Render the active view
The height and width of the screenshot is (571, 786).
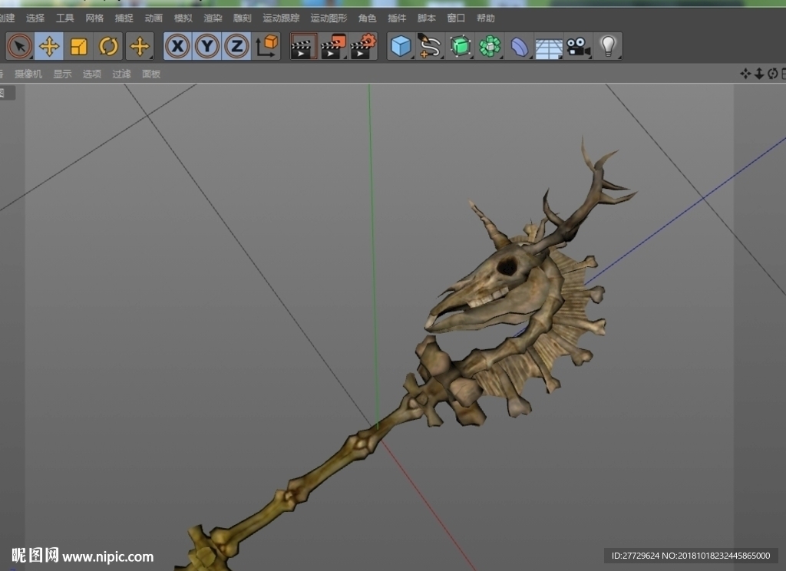pos(304,46)
